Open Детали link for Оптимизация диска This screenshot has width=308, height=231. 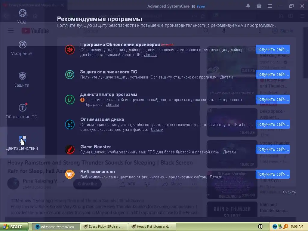coord(157,129)
